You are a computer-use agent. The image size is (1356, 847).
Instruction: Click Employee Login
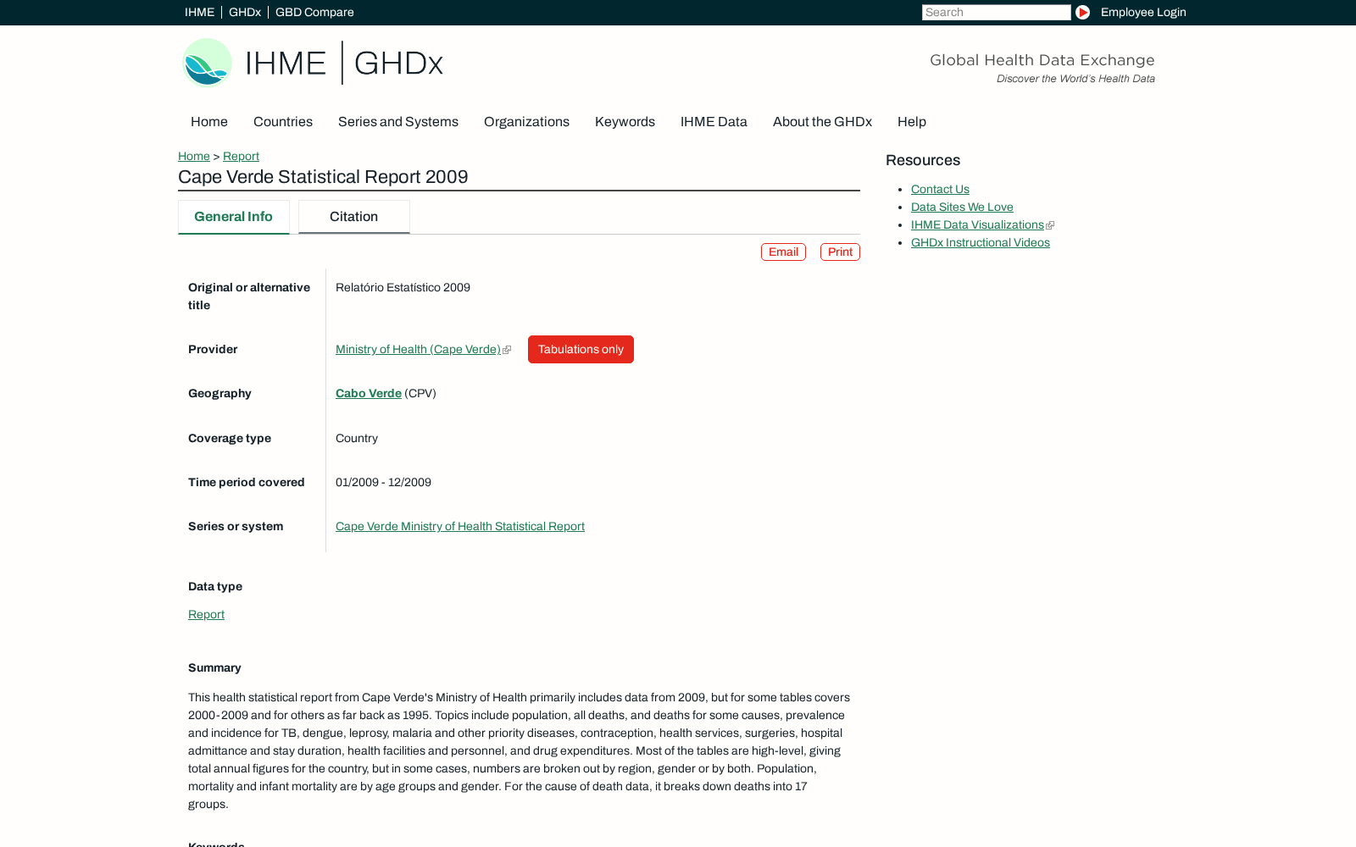click(1143, 12)
